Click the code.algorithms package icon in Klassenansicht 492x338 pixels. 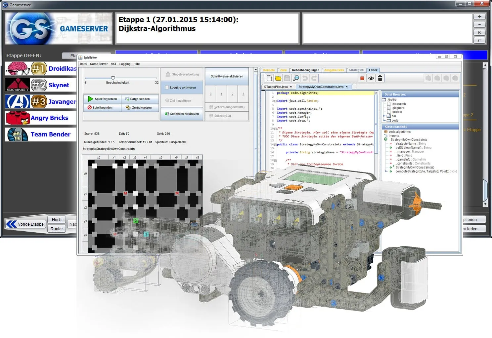pyautogui.click(x=386, y=132)
